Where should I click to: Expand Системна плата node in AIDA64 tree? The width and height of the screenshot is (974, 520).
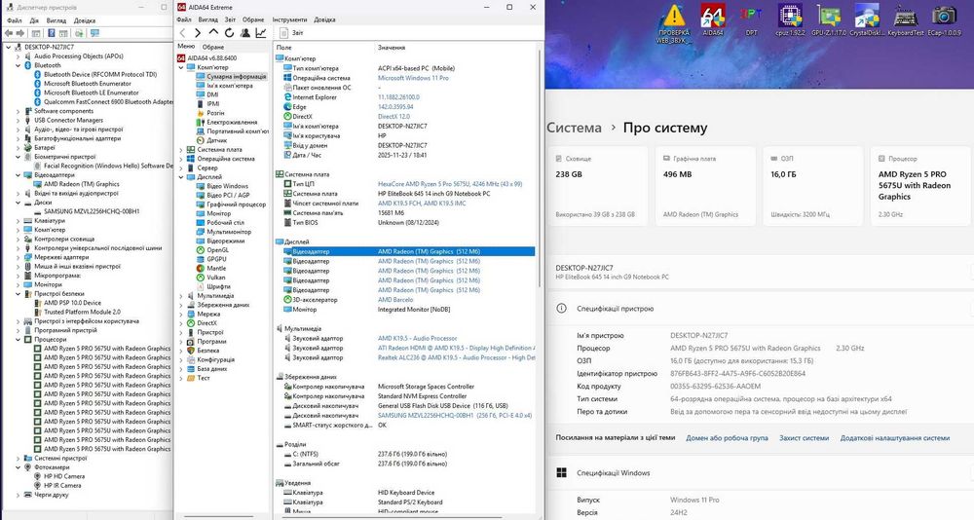pos(181,150)
